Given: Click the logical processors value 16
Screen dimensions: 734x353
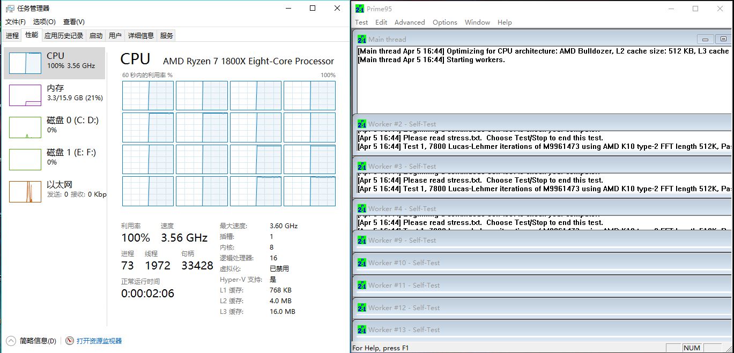Looking at the screenshot, I should (x=273, y=258).
